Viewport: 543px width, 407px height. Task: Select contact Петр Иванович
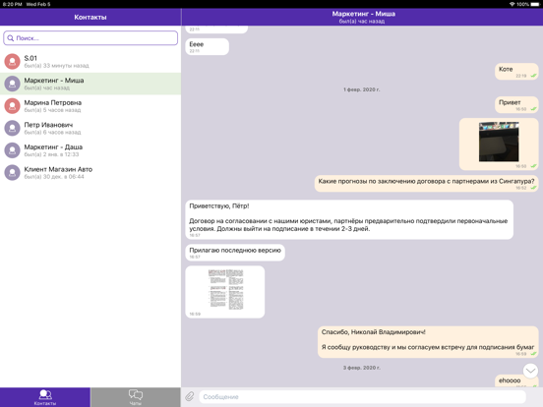pyautogui.click(x=90, y=128)
